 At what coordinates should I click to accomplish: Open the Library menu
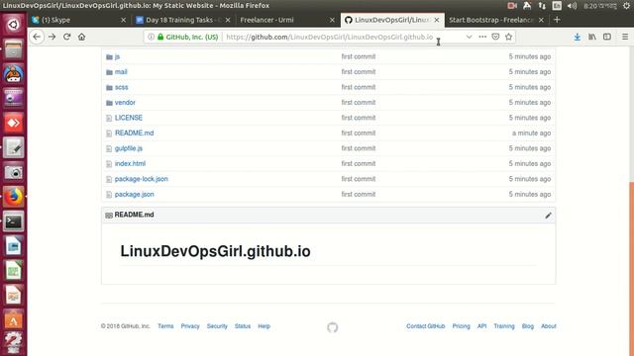592,37
